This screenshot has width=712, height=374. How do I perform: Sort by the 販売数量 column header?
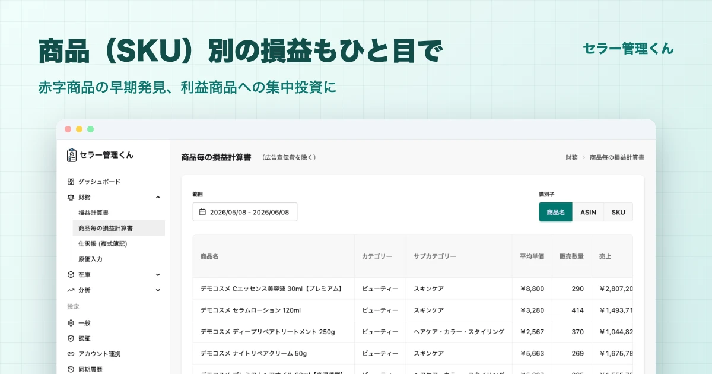click(571, 256)
